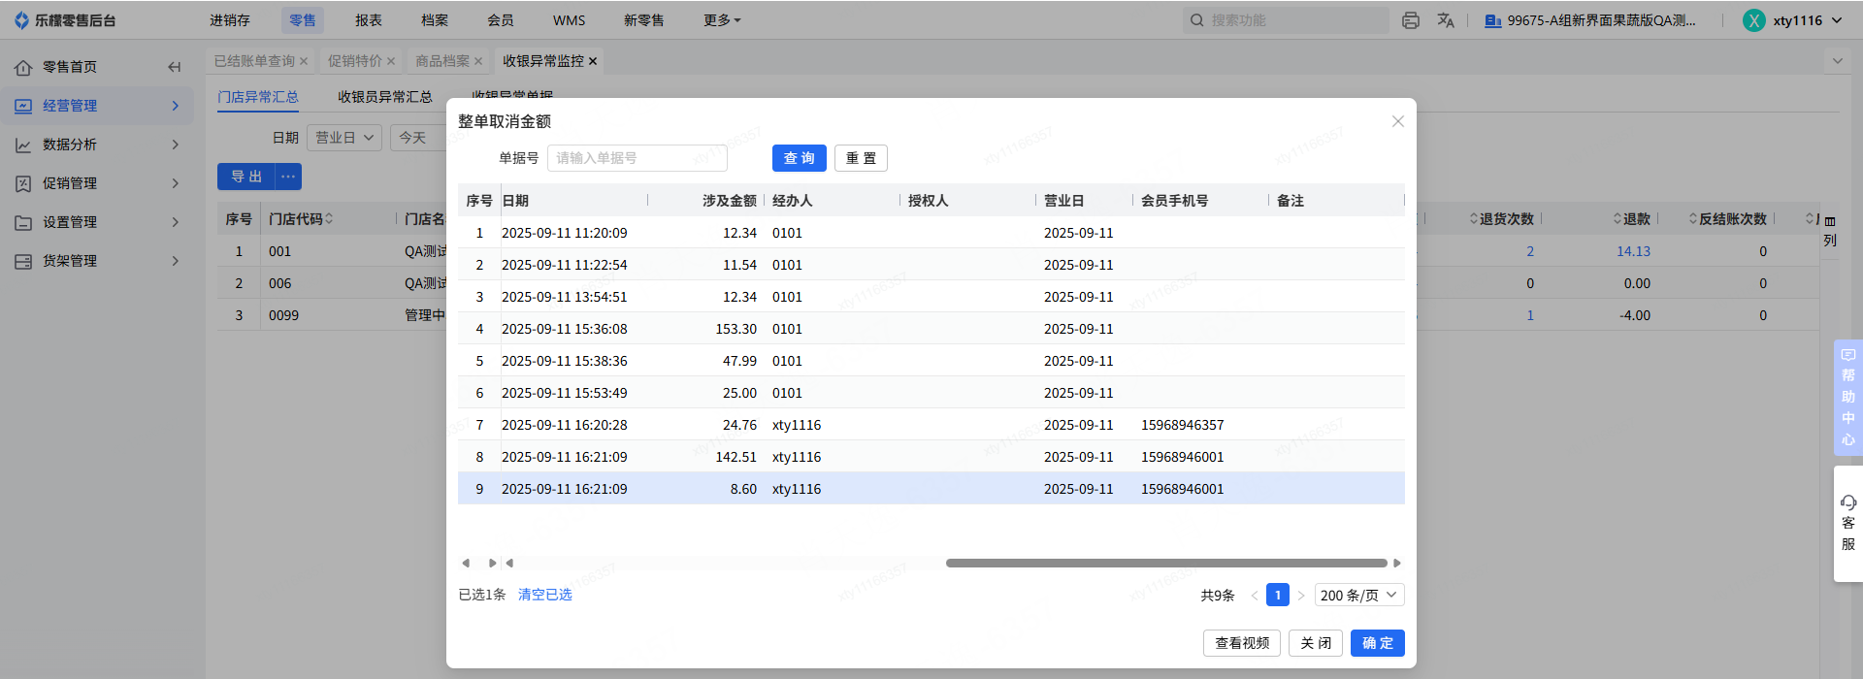Click the right arrow of horizontal scrollbar
The height and width of the screenshot is (679, 1863).
[1397, 563]
